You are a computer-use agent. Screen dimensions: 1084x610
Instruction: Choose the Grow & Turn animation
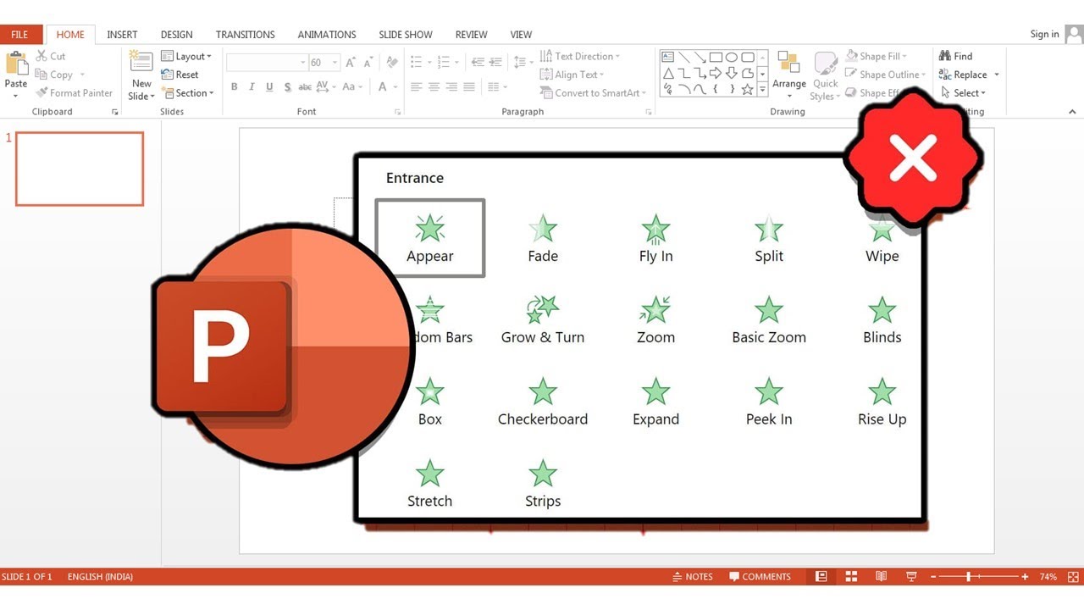pos(543,320)
